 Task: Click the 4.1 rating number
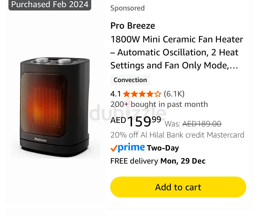[116, 94]
